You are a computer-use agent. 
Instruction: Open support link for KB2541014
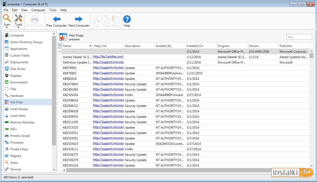108,165
